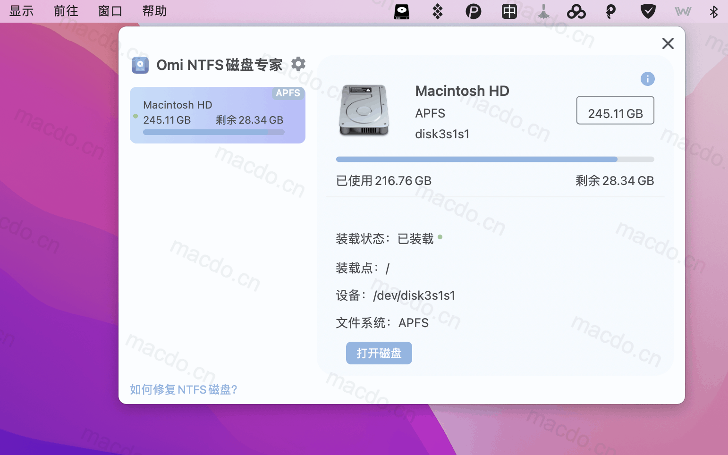Viewport: 728px width, 455px height.
Task: Click the hard drive image in the details panel
Action: click(364, 110)
